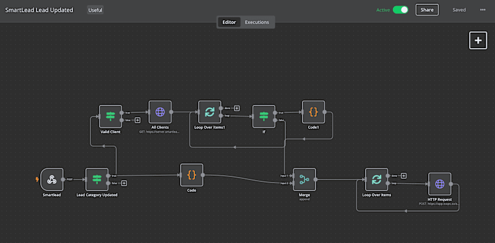Select the Merge node

[304, 179]
